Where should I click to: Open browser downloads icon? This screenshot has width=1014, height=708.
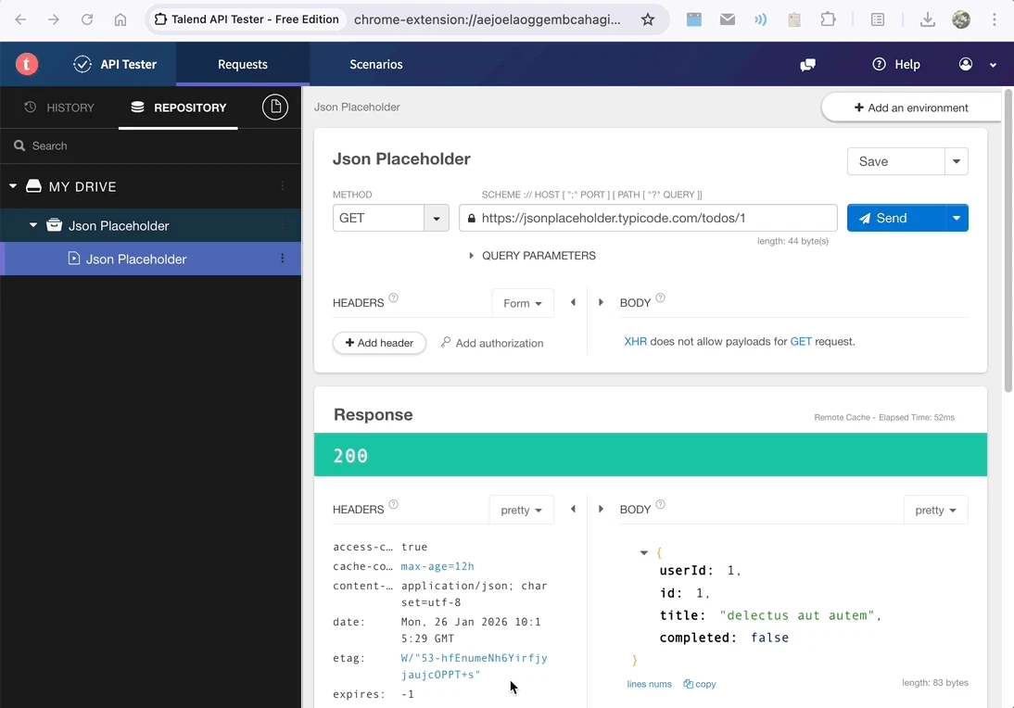click(x=928, y=19)
